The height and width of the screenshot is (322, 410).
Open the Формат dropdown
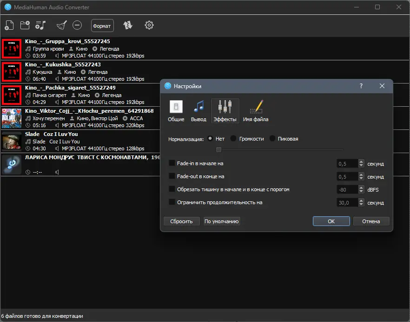(x=102, y=26)
